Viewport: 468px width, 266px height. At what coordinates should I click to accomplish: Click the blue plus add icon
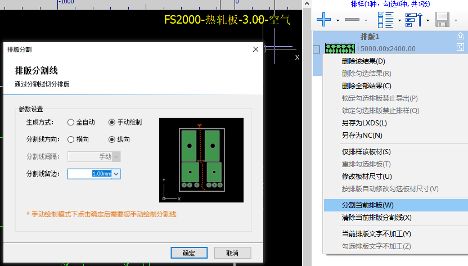(x=323, y=20)
